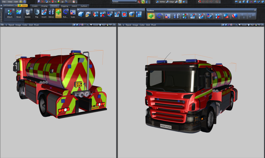
Task: Collapse the Submesh tool group
Action: tap(78, 10)
